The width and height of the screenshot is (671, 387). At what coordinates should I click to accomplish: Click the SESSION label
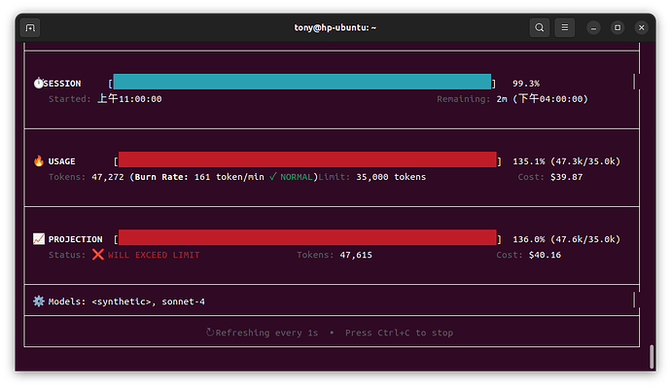point(62,84)
